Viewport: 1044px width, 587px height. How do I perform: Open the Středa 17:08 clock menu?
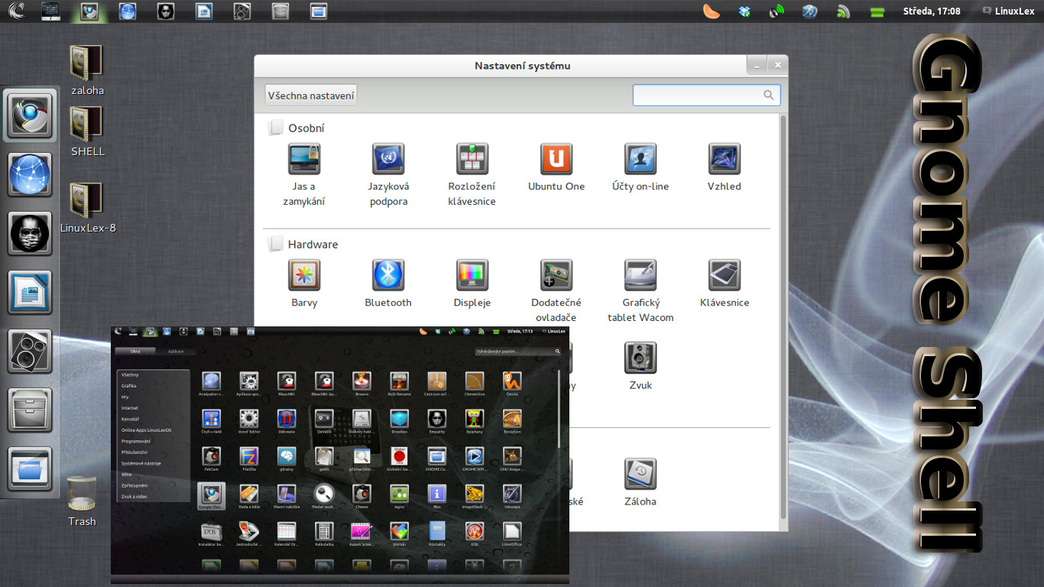931,11
